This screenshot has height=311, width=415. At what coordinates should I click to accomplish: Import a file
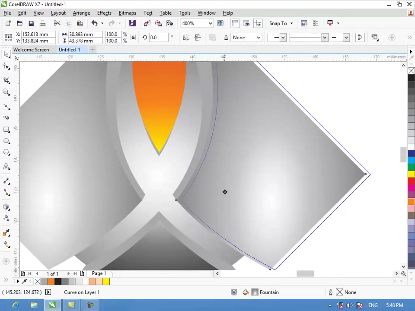click(x=147, y=23)
